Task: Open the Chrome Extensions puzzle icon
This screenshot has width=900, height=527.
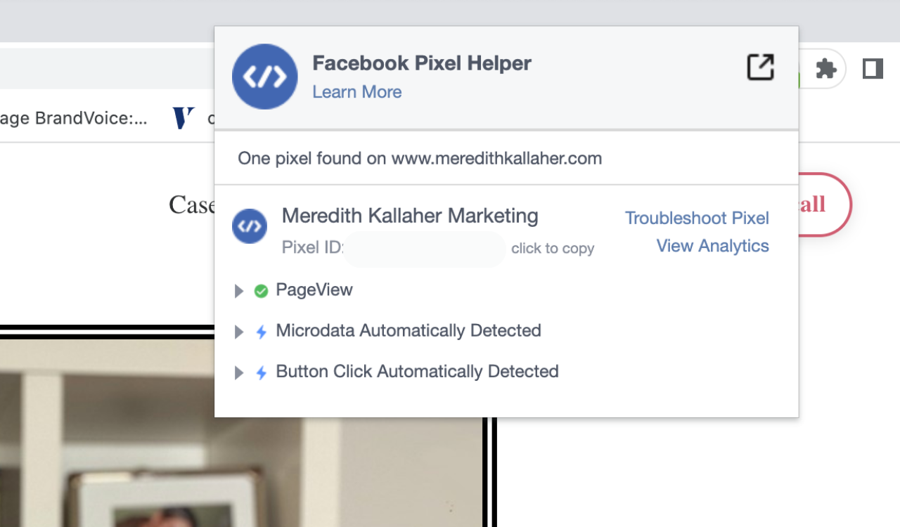Action: [825, 68]
